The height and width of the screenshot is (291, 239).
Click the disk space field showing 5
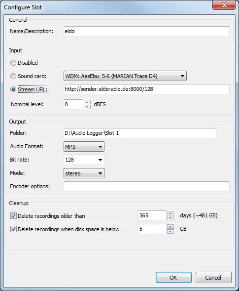(152, 229)
